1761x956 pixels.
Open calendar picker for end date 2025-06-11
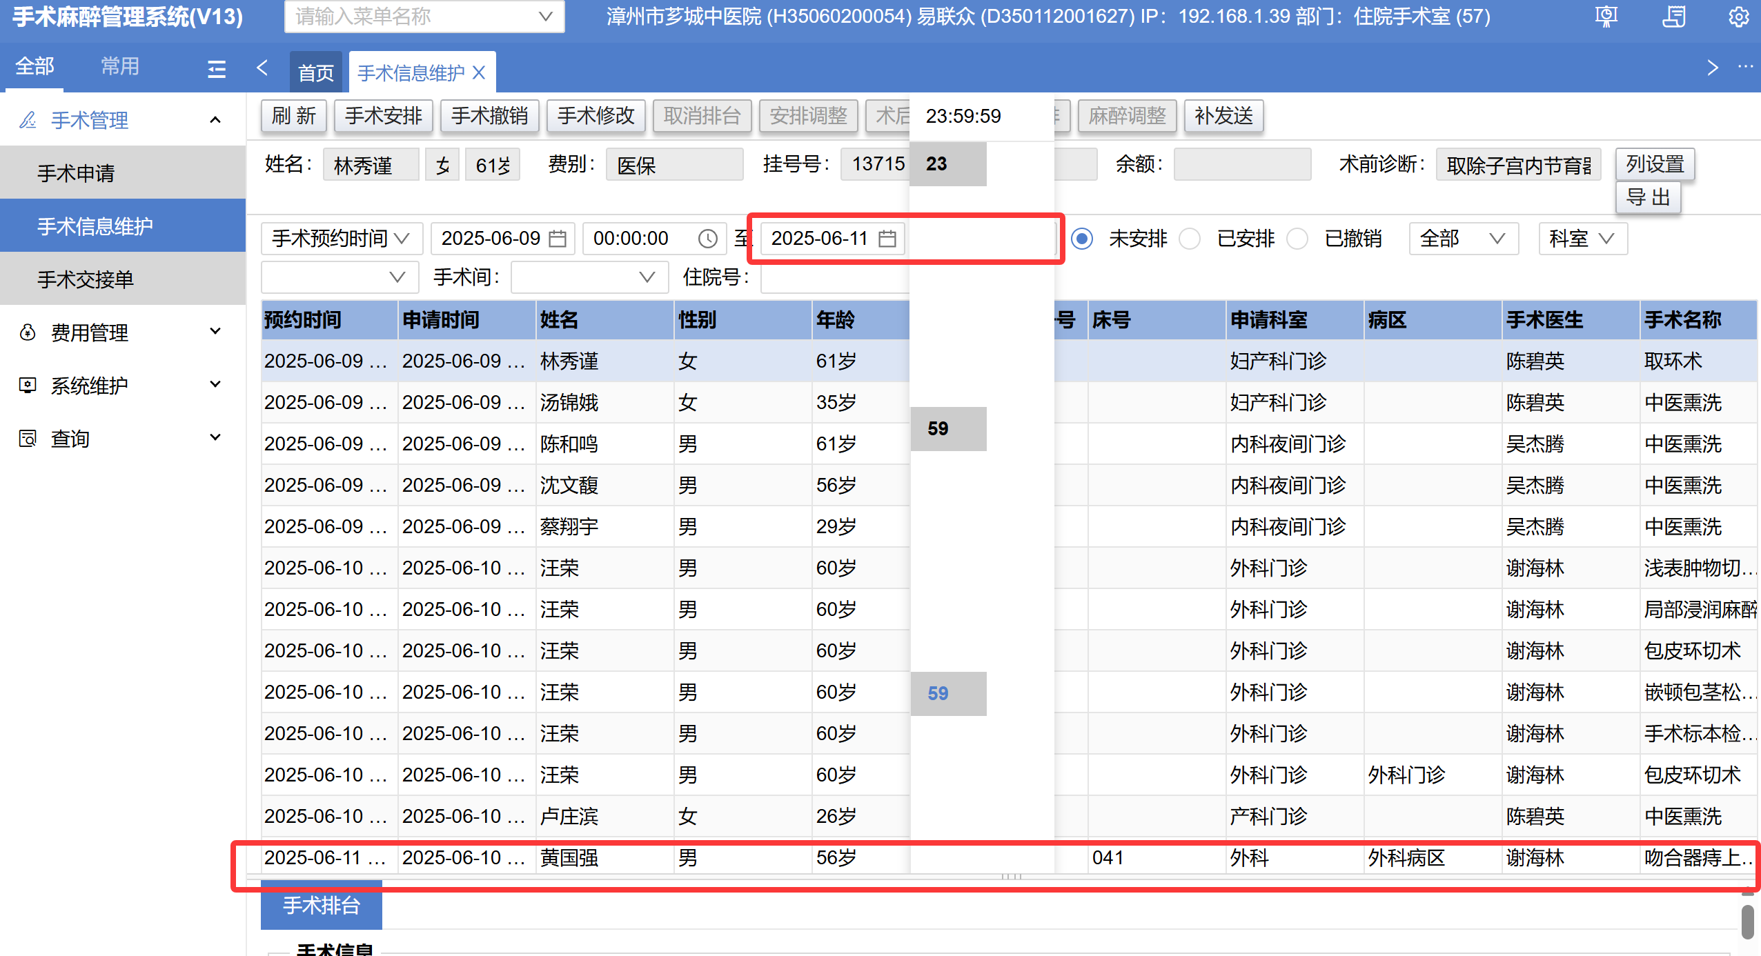(887, 239)
